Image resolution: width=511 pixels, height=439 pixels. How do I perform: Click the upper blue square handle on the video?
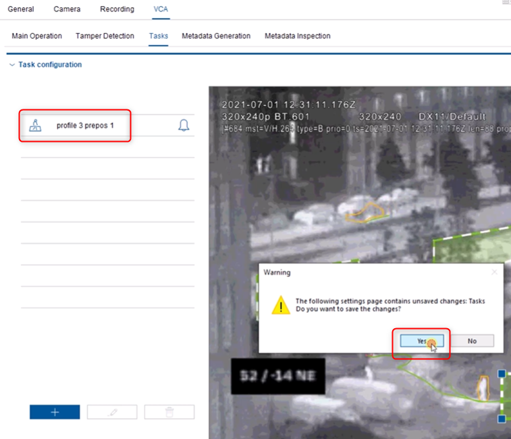pos(502,373)
